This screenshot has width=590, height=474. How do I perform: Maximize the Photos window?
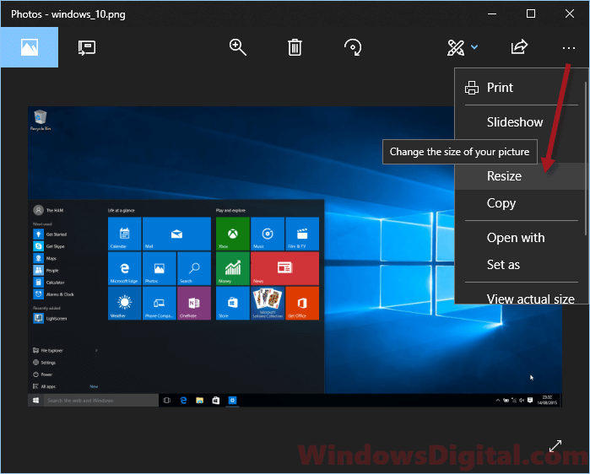pyautogui.click(x=531, y=13)
